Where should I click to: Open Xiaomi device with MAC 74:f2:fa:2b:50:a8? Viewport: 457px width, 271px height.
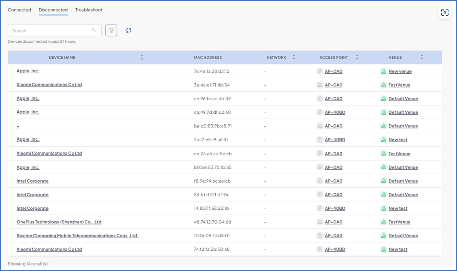[x=49, y=249]
